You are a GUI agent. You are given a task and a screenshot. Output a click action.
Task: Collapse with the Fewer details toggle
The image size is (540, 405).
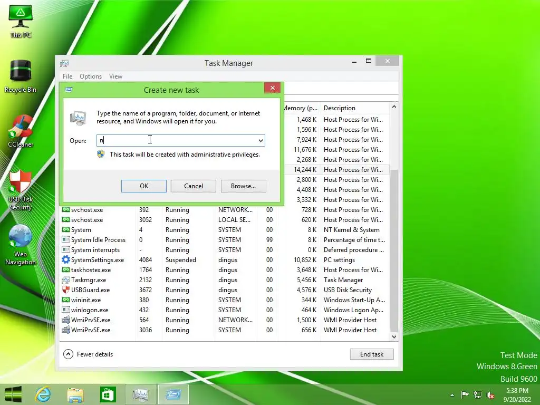point(88,354)
